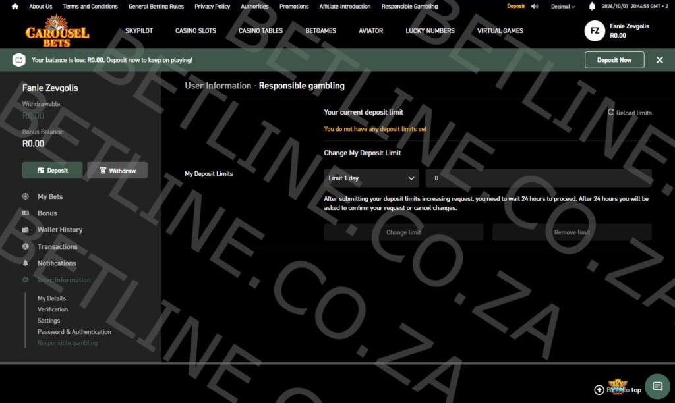The width and height of the screenshot is (675, 403).
Task: Open the Carousel Bets logo
Action: click(57, 31)
